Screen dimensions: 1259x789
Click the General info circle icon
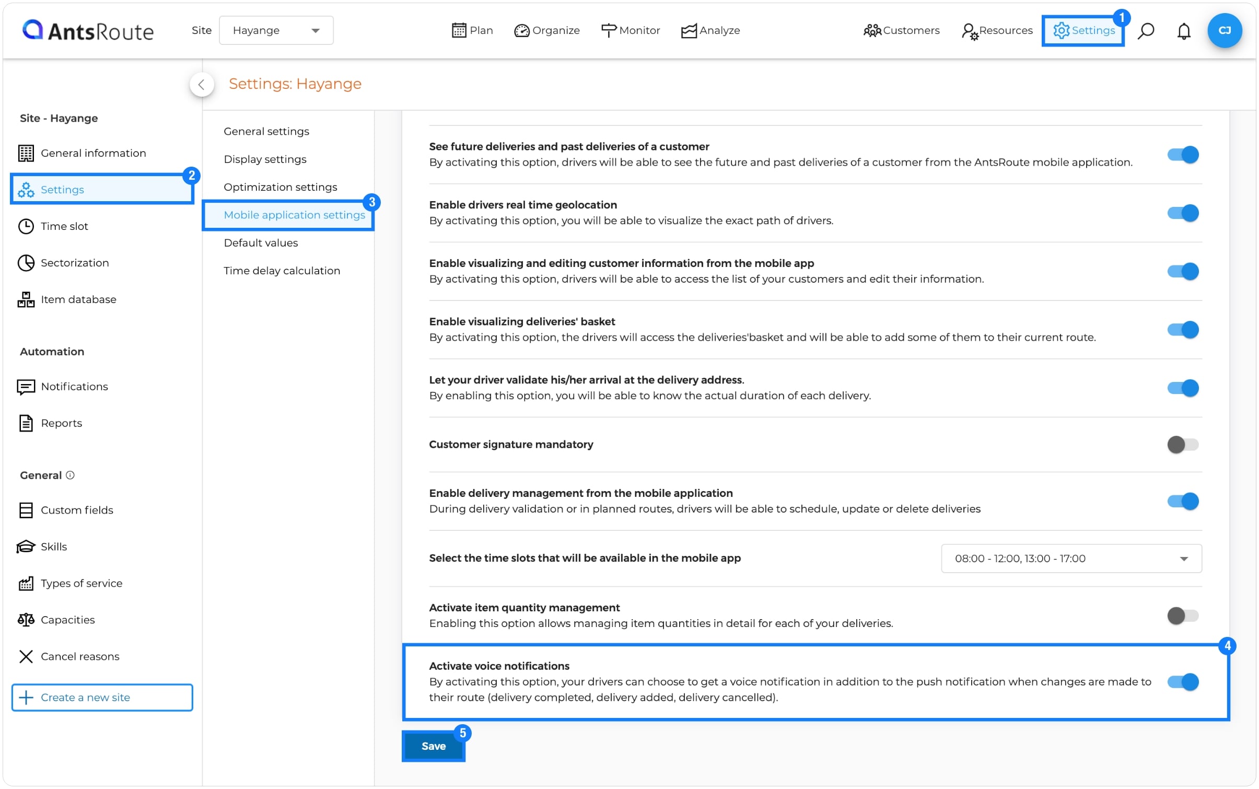tap(70, 475)
